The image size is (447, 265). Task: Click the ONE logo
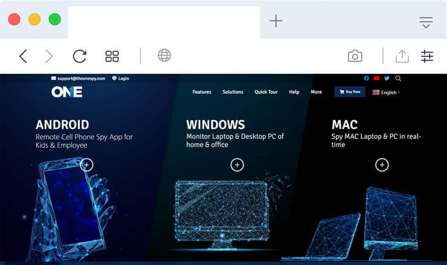click(67, 92)
